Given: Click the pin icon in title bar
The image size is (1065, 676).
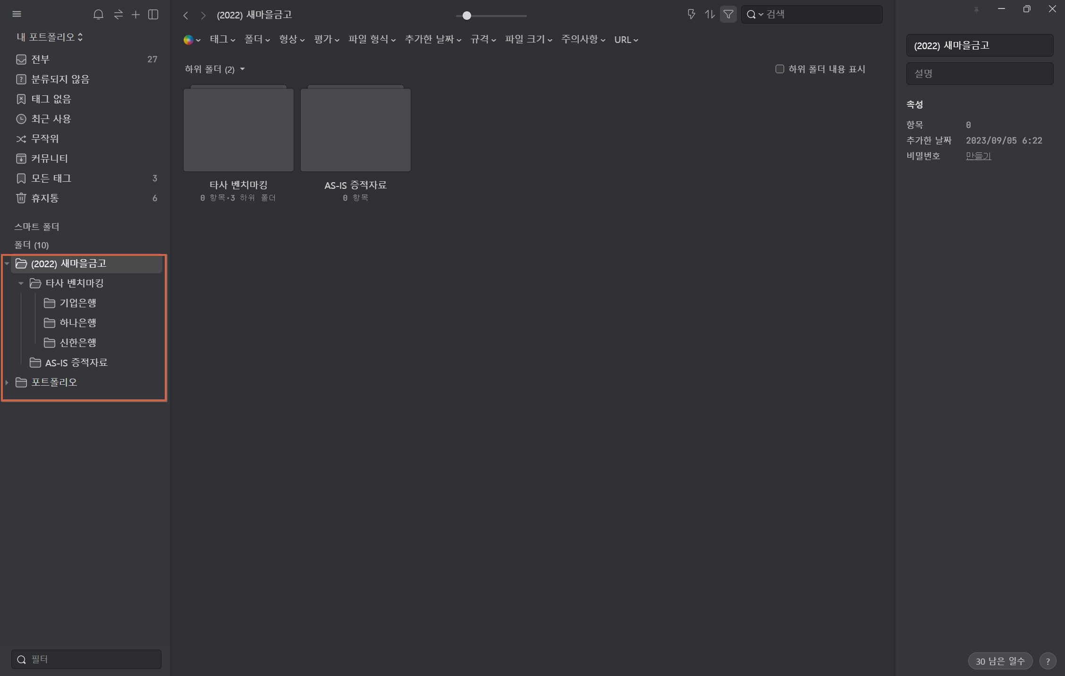Looking at the screenshot, I should tap(976, 10).
